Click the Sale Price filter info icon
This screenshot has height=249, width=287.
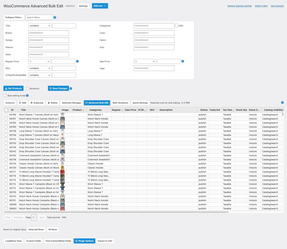[183, 61]
